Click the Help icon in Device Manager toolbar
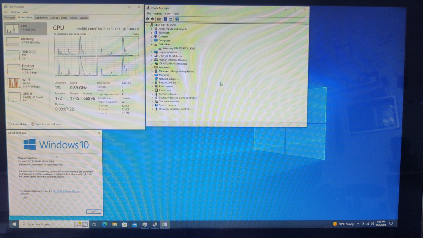Viewport: 423px width, 238px height. pos(165,19)
